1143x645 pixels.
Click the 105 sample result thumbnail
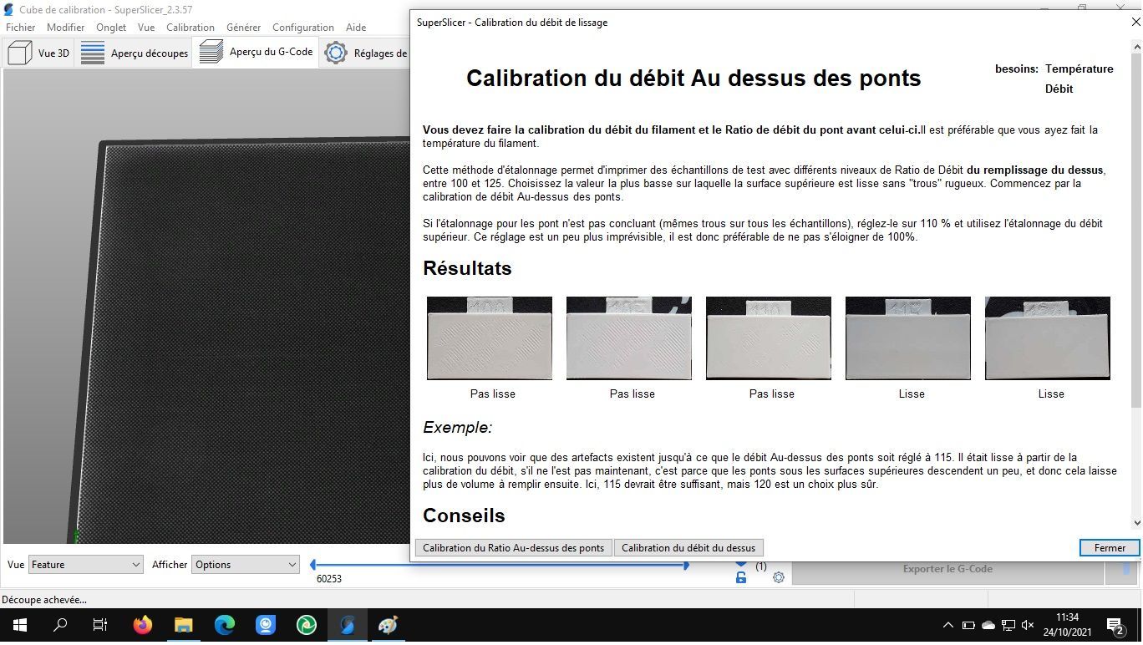(629, 338)
